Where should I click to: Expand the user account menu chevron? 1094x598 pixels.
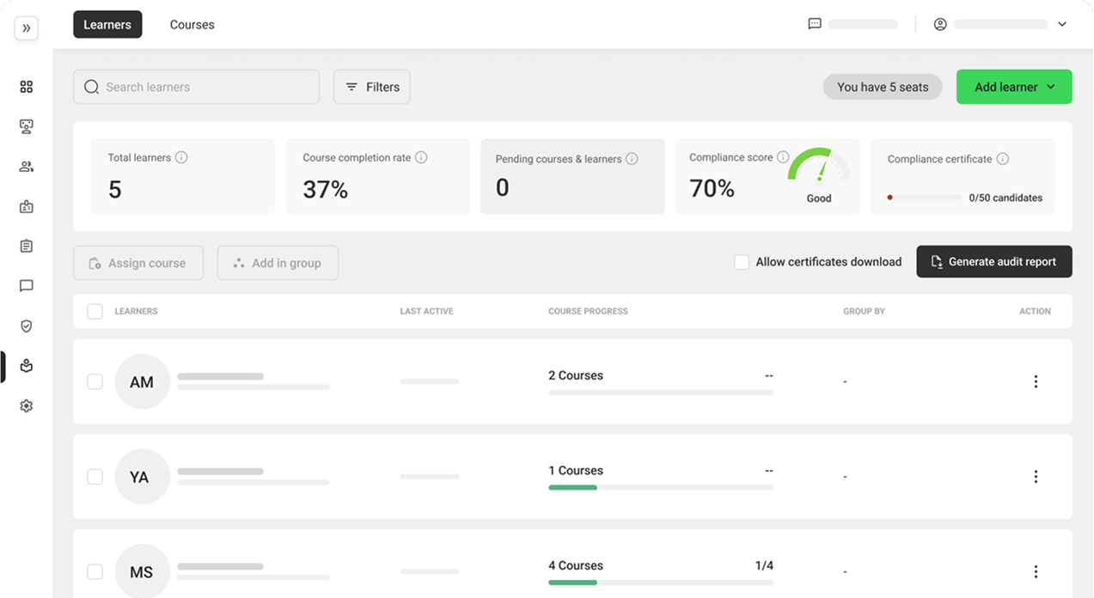coord(1061,24)
